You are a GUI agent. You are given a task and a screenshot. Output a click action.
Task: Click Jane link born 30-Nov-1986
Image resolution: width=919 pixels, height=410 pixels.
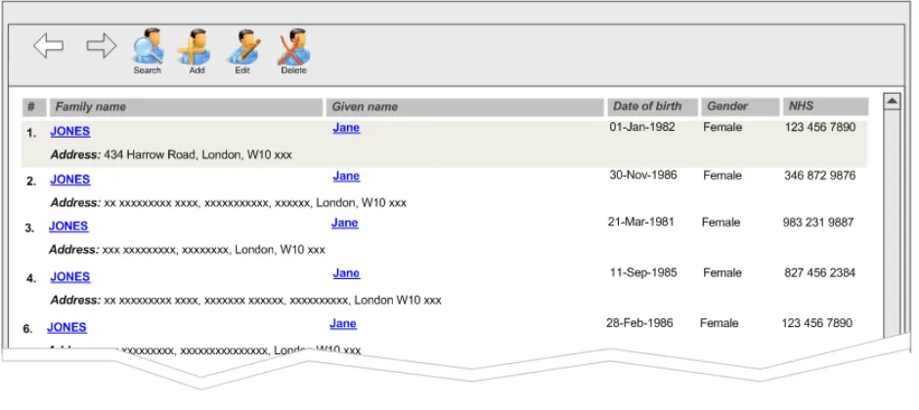(346, 177)
